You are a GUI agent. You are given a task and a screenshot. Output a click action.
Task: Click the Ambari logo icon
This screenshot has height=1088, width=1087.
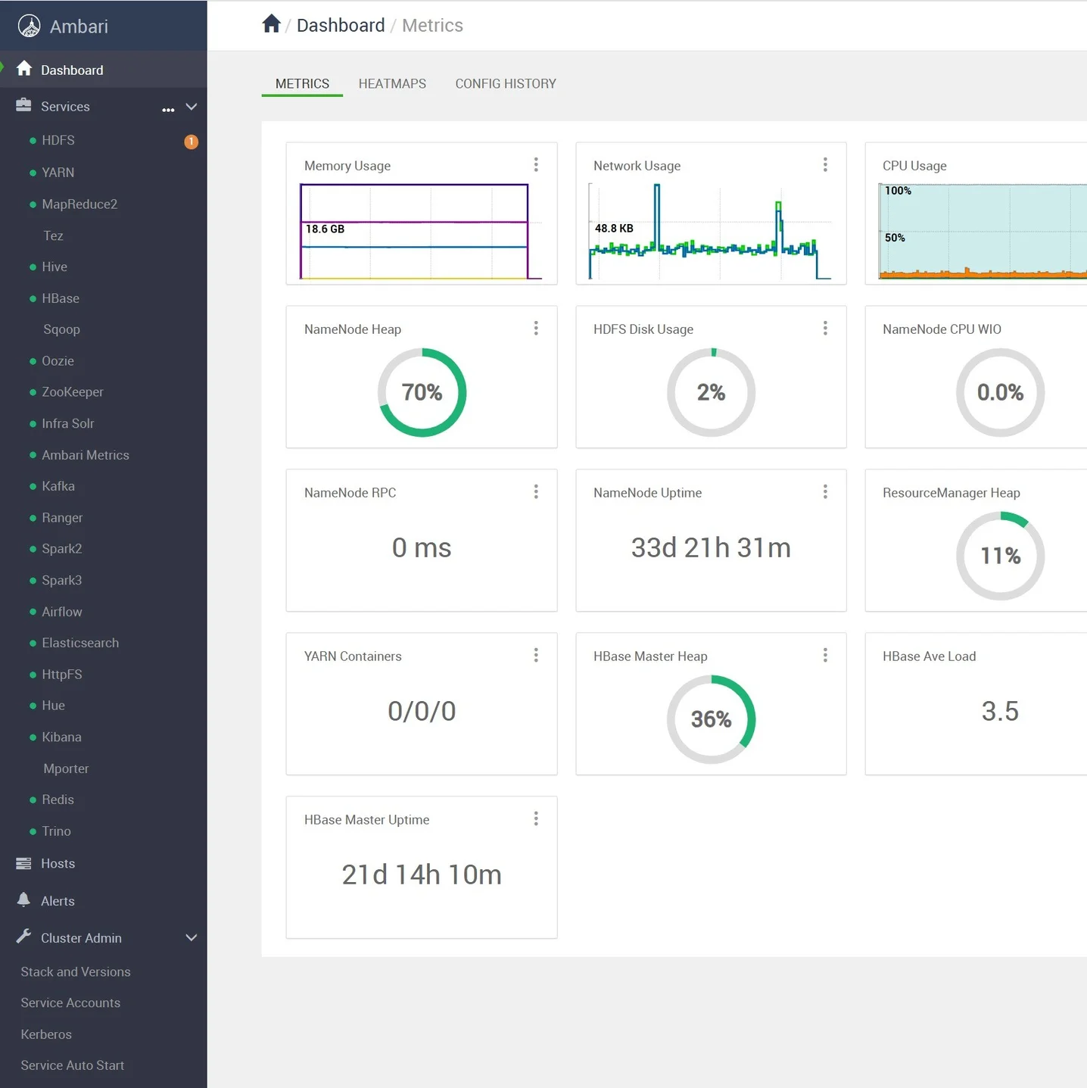(x=29, y=26)
